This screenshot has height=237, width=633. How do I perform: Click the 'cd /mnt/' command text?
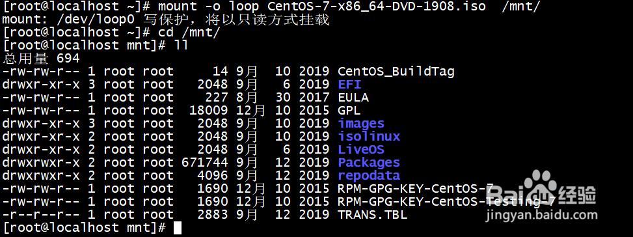(x=189, y=33)
